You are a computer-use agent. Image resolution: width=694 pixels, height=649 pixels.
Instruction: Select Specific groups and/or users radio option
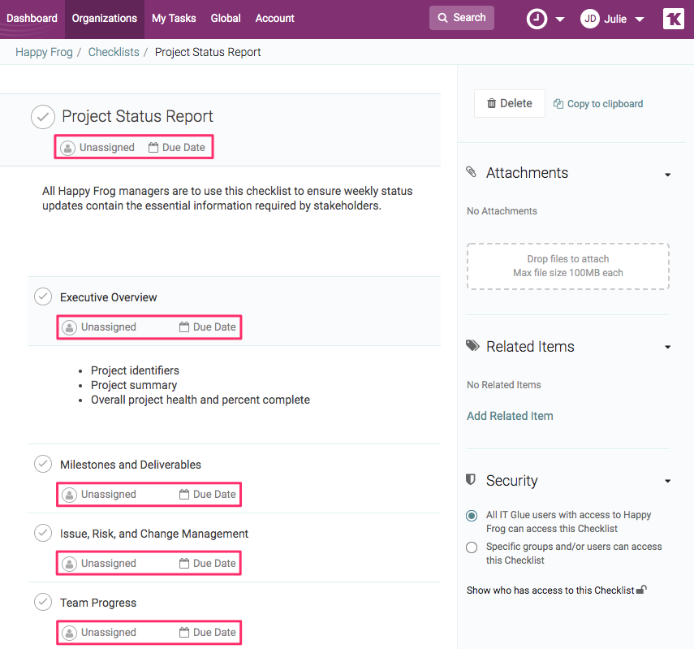(x=472, y=547)
